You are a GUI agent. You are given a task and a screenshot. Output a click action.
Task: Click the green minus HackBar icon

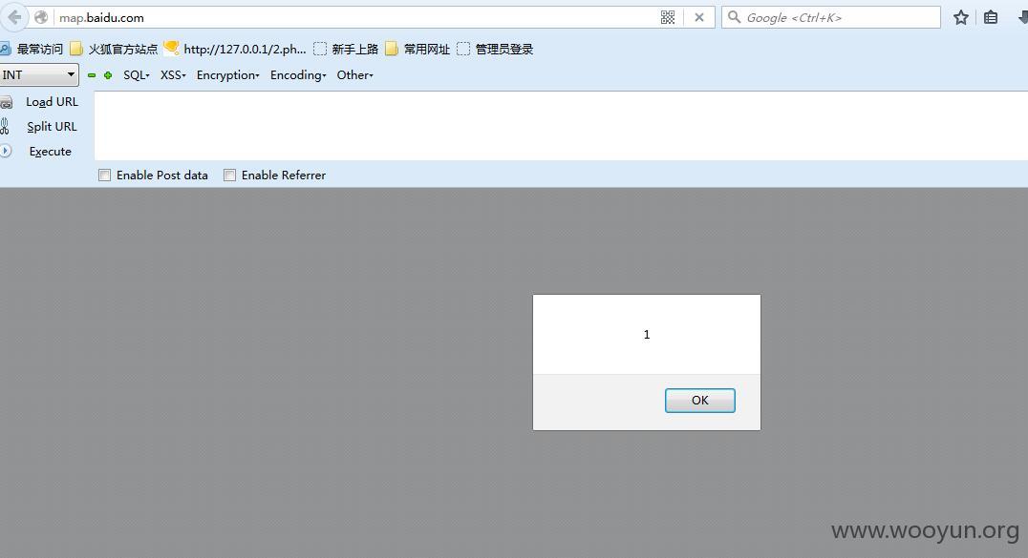coord(92,75)
